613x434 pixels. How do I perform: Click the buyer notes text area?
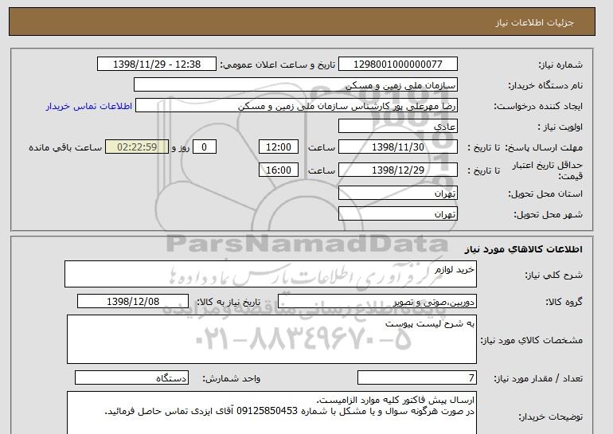pos(271,412)
